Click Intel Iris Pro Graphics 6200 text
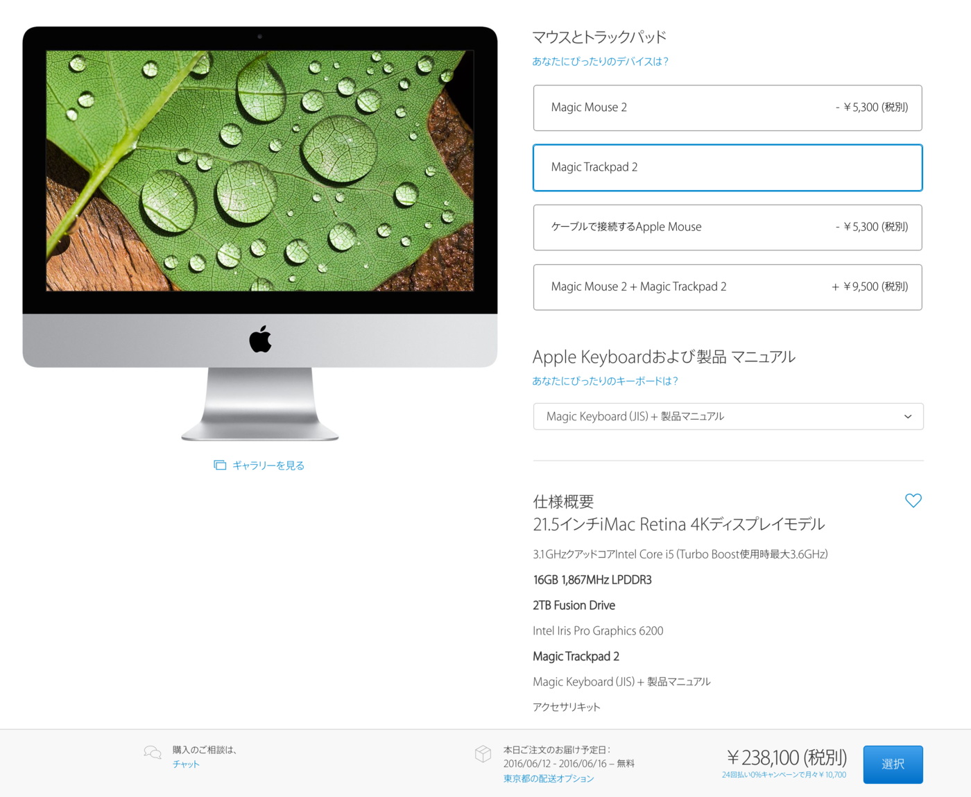971x797 pixels. click(598, 631)
